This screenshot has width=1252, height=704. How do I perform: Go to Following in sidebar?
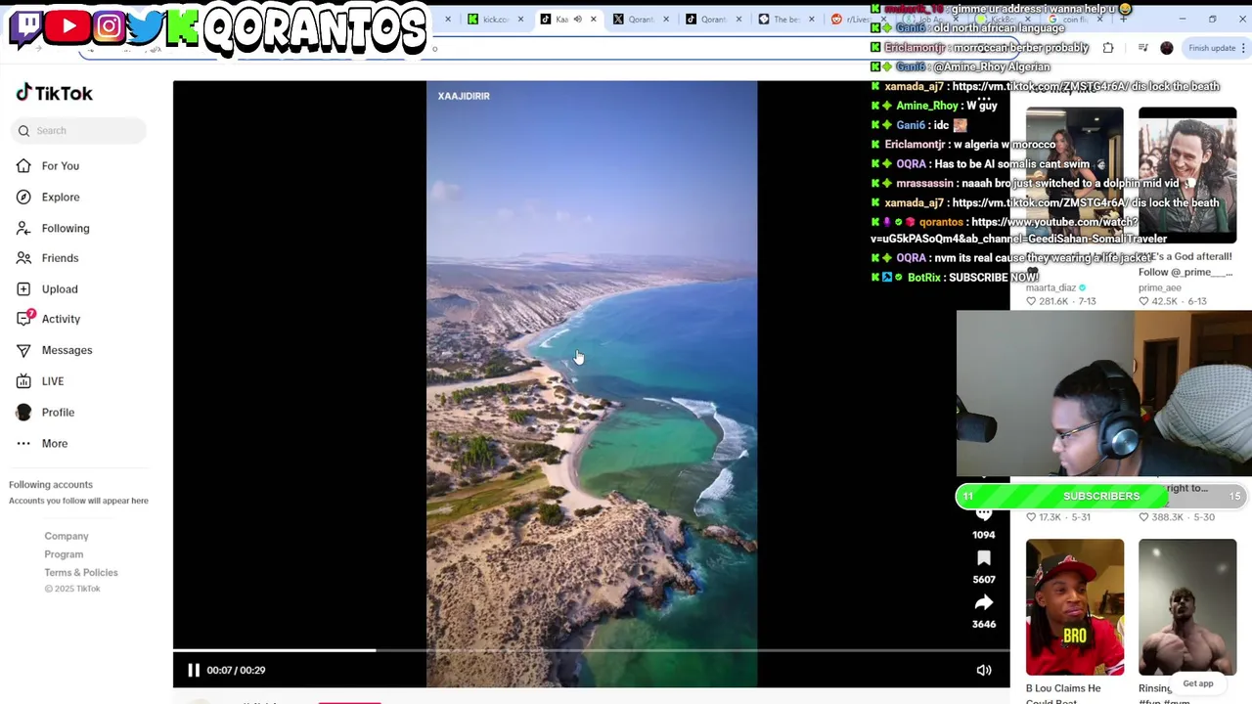[x=66, y=229]
